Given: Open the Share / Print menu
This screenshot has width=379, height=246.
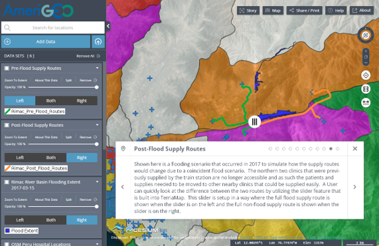Looking at the screenshot, I should (304, 11).
